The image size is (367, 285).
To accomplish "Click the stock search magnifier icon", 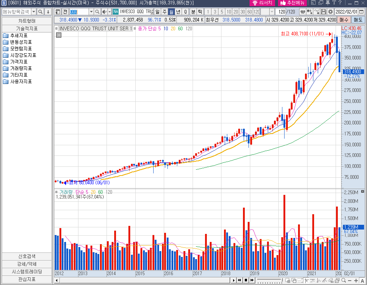I will (x=97, y=12).
